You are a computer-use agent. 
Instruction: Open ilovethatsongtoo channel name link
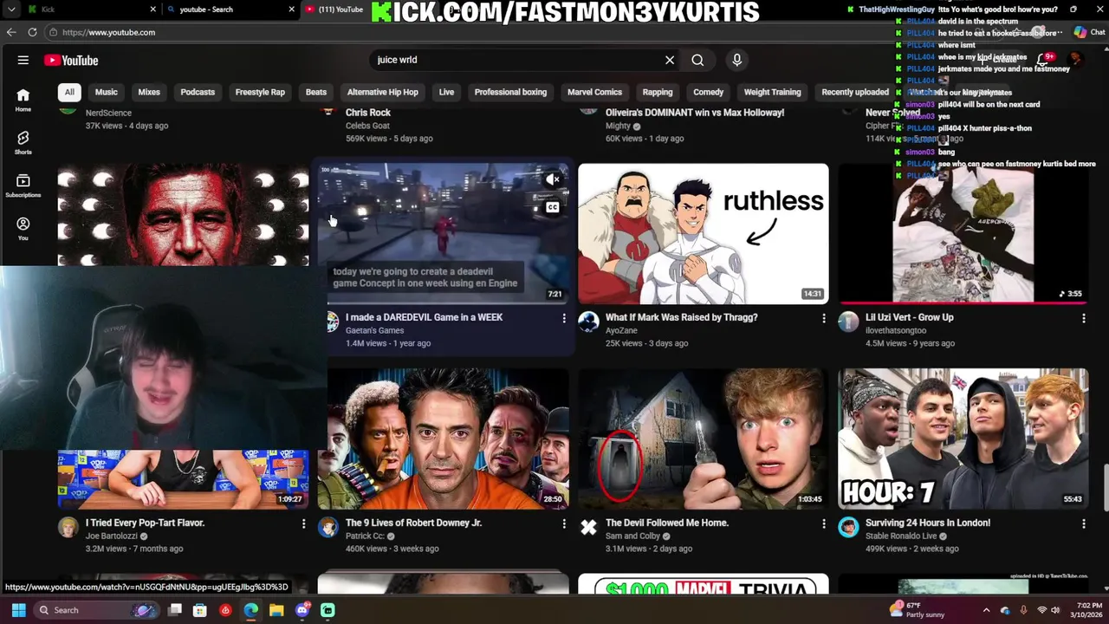(x=896, y=331)
